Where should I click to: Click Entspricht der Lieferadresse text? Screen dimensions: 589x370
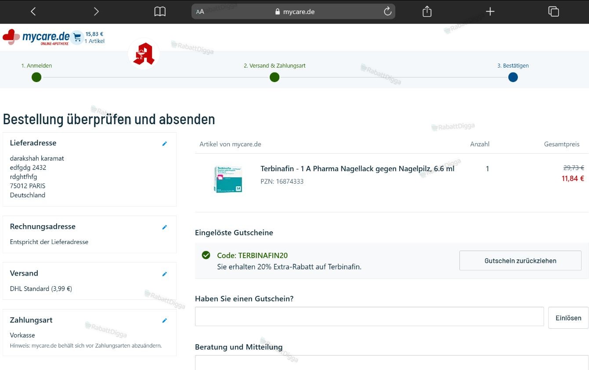click(49, 242)
